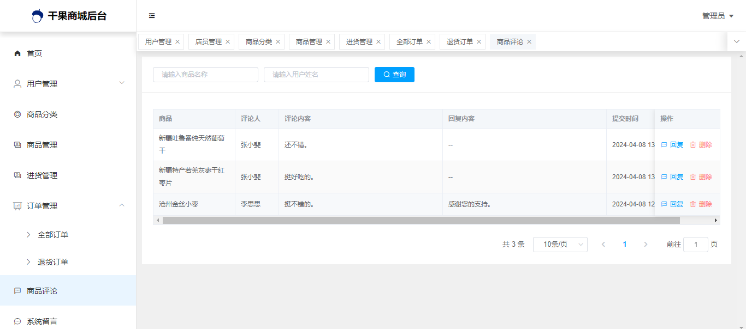Click trash delete icon for 沧州金丝小枣 comment

click(693, 204)
